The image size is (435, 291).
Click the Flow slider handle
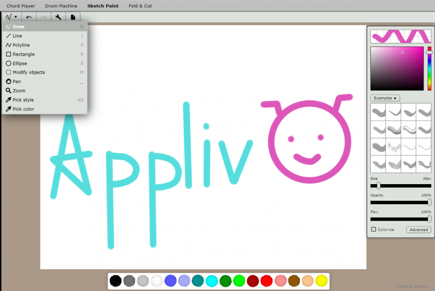429,219
